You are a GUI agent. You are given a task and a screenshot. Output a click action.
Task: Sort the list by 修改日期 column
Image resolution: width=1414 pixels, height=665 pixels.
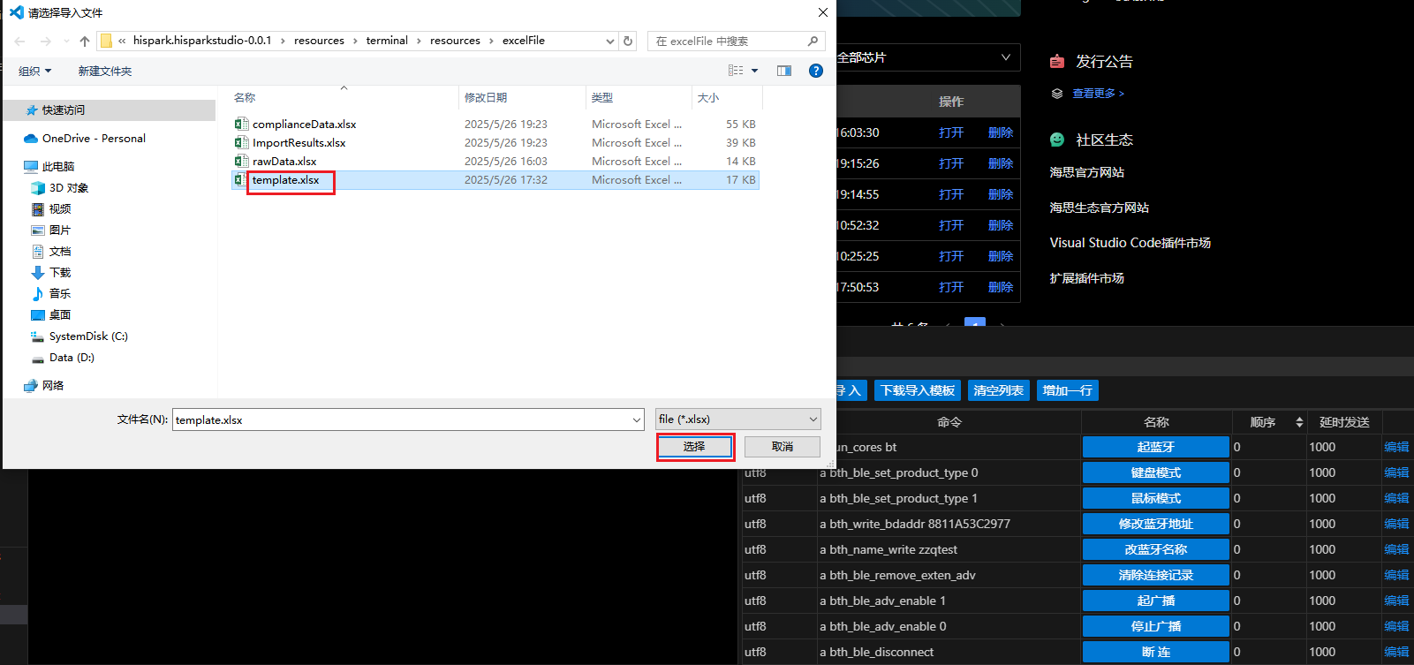click(x=486, y=98)
